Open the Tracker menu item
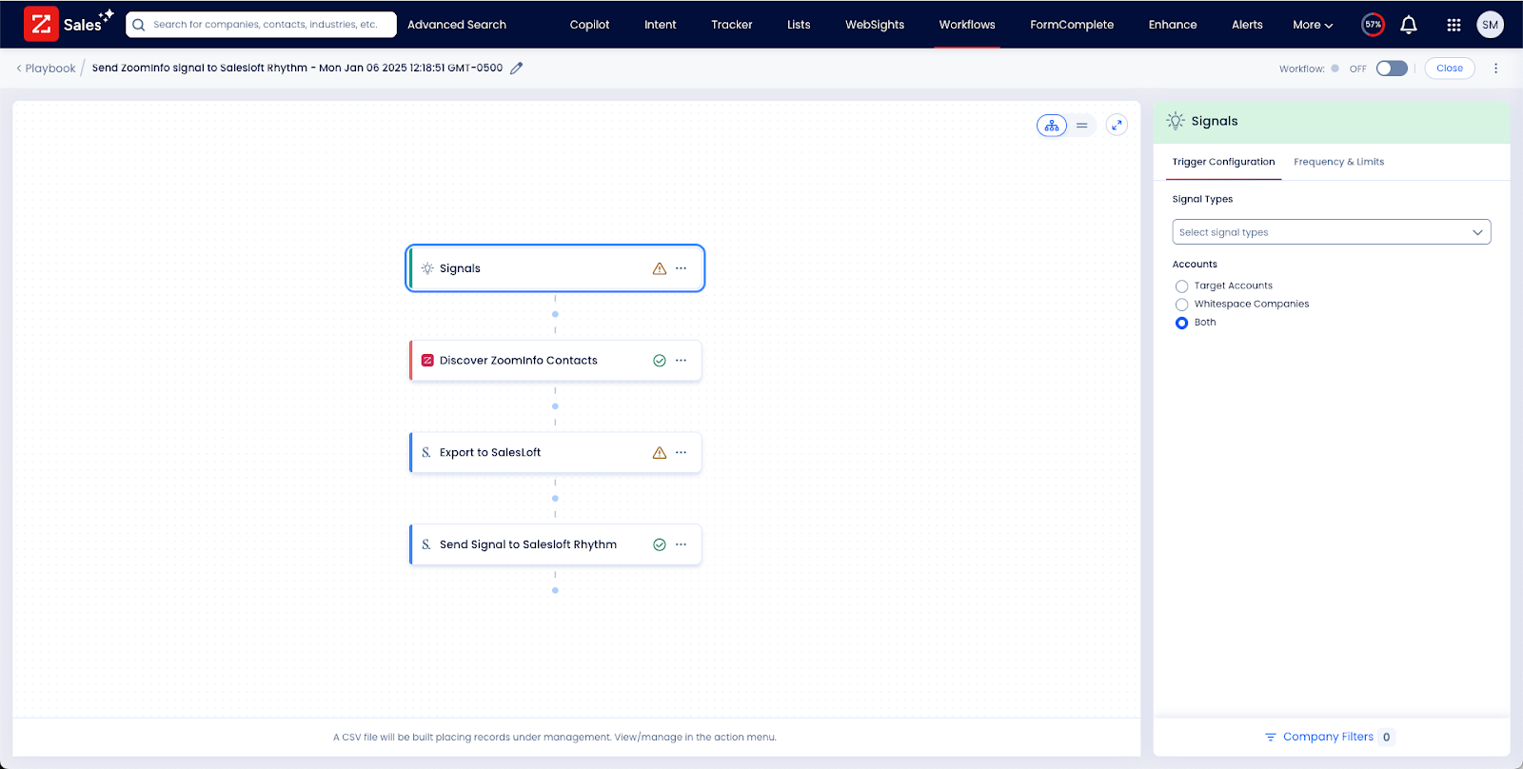Image resolution: width=1523 pixels, height=769 pixels. click(731, 25)
